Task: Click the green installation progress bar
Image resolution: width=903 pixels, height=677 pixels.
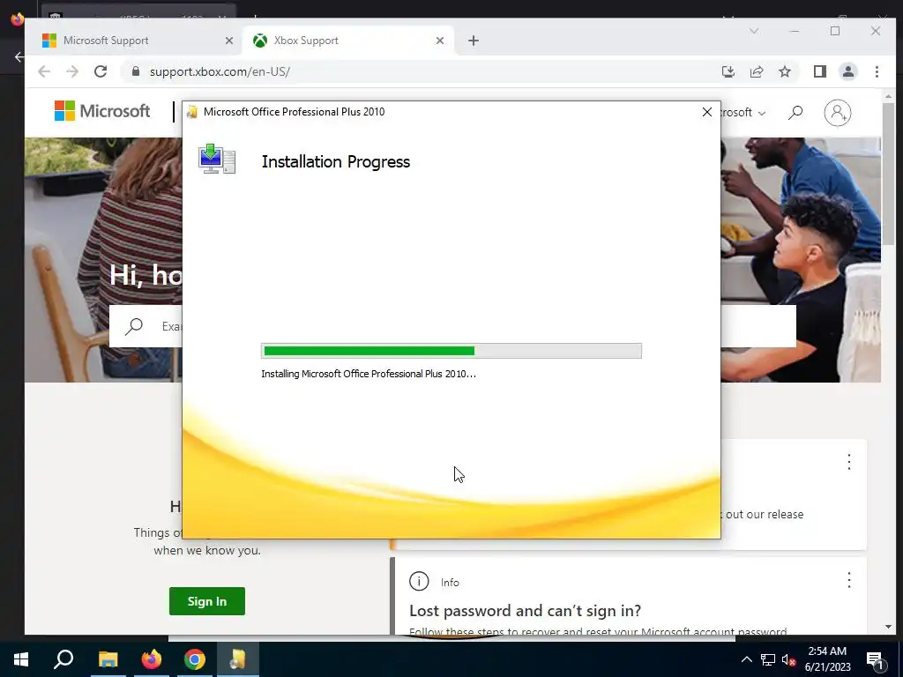Action: 451,351
